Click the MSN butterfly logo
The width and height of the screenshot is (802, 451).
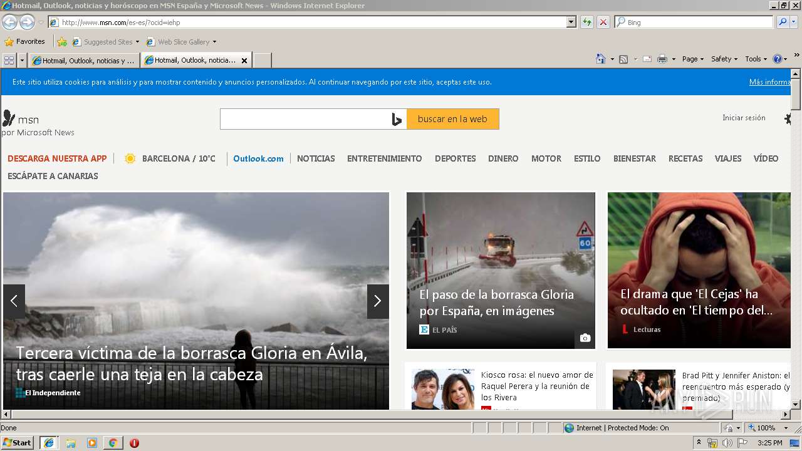pos(9,118)
